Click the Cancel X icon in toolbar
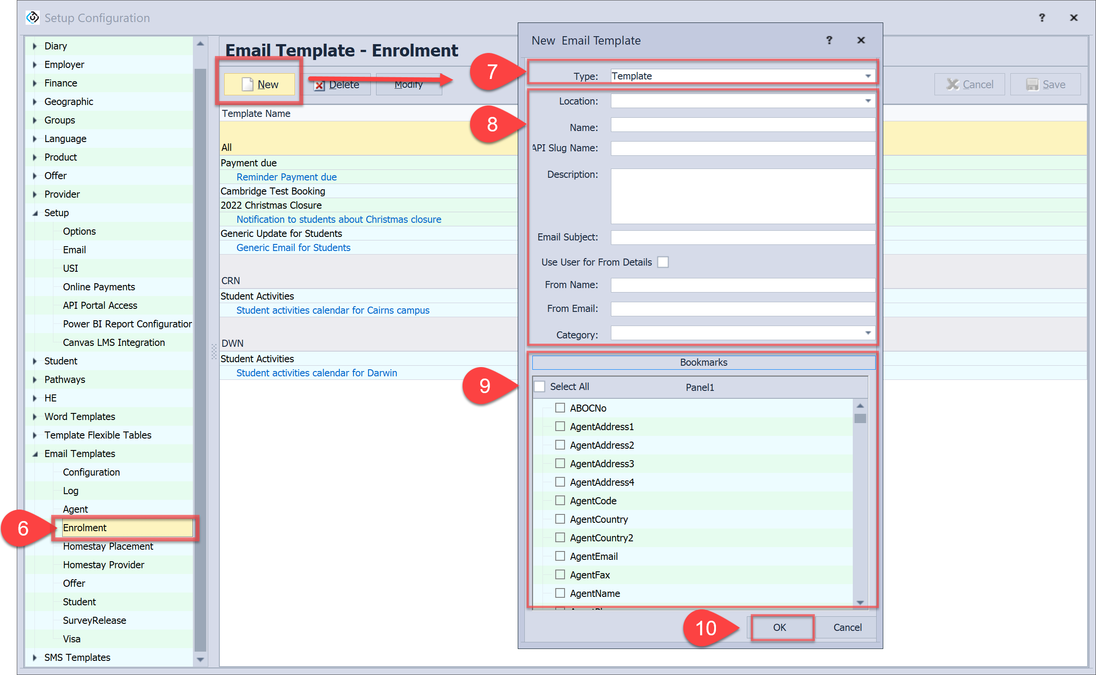 (952, 84)
